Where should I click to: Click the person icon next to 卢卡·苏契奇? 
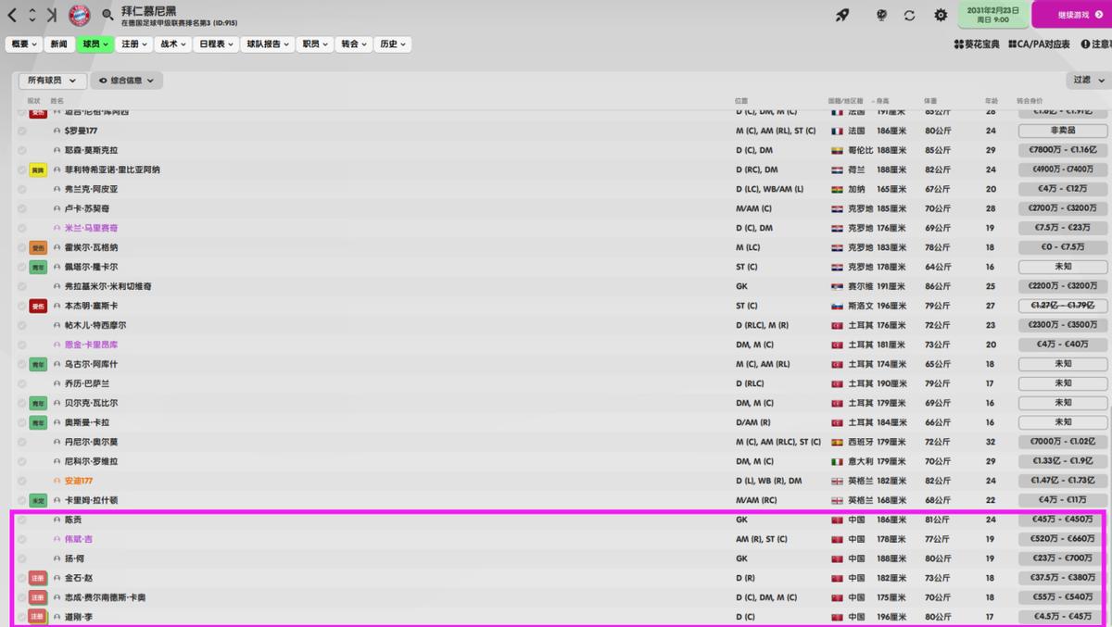57,208
